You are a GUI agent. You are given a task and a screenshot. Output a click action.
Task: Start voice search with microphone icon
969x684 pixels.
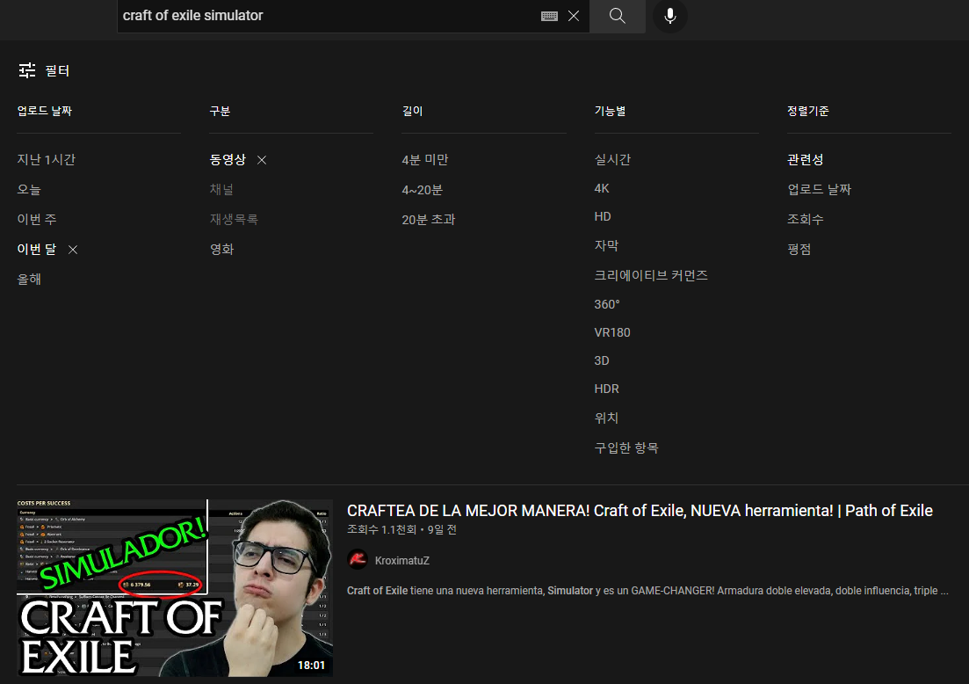[670, 16]
